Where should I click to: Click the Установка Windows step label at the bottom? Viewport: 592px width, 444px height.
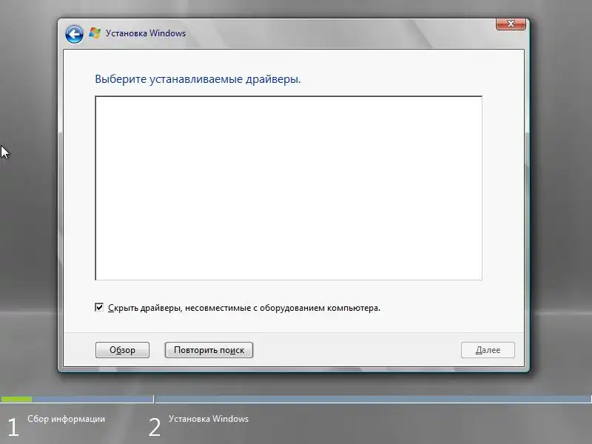[x=209, y=419]
